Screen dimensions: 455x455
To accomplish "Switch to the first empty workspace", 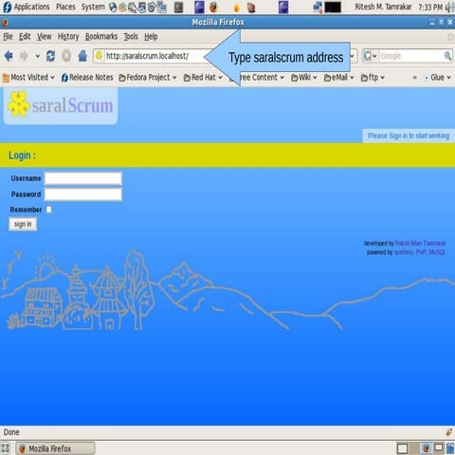I will [x=402, y=448].
